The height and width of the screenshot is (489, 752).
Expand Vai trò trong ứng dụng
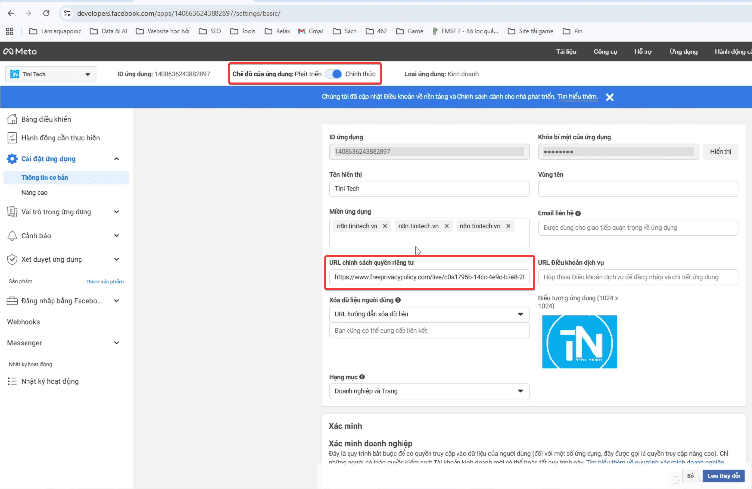point(116,212)
